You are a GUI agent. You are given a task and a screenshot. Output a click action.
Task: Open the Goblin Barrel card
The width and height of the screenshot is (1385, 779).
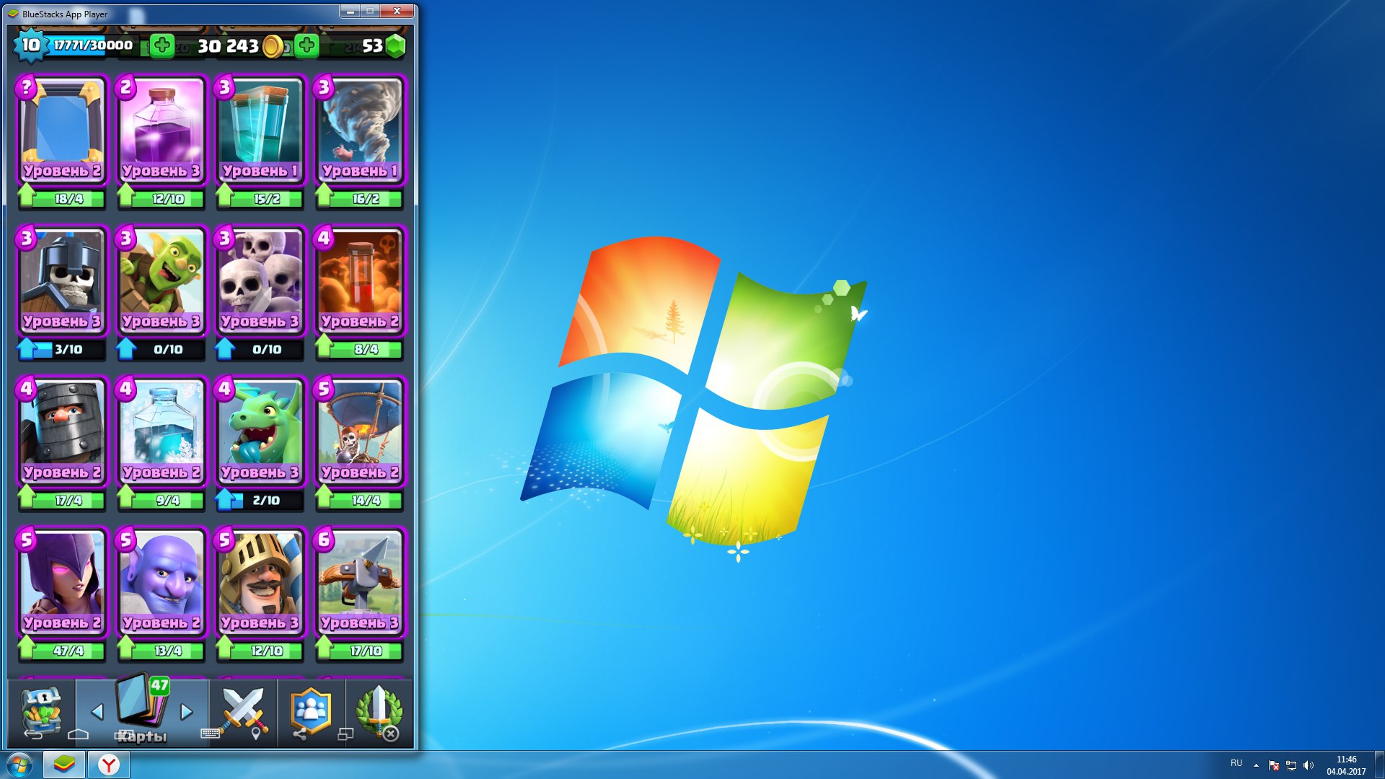point(161,281)
